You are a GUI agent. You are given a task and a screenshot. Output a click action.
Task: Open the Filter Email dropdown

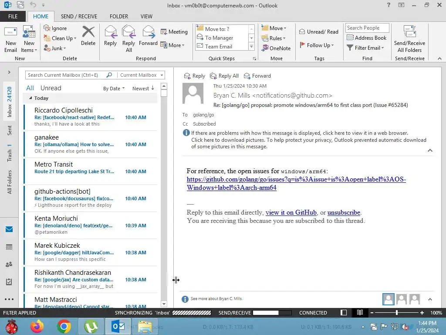tap(365, 48)
